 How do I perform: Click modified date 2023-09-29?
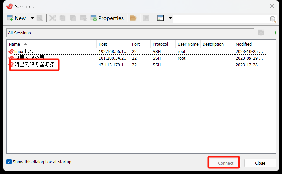(x=249, y=58)
